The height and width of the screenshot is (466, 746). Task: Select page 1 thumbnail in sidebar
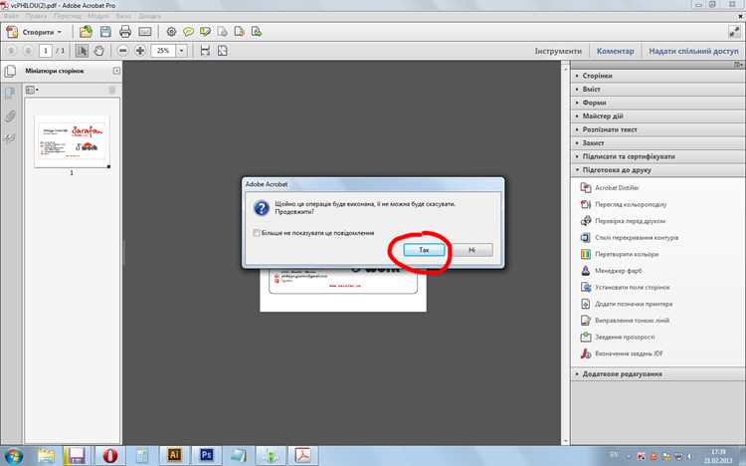(x=72, y=141)
